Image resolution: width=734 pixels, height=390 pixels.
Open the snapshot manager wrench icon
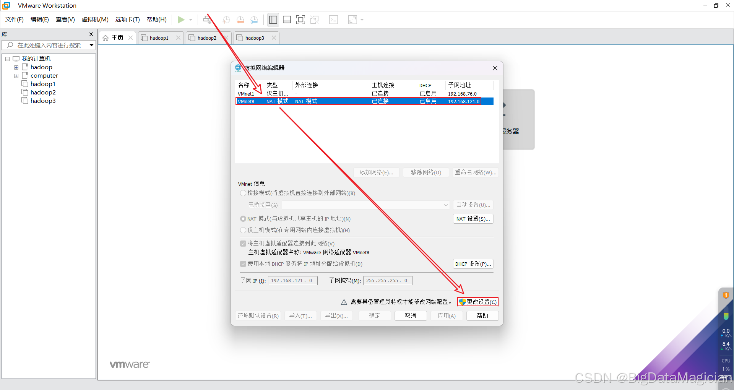(x=254, y=19)
